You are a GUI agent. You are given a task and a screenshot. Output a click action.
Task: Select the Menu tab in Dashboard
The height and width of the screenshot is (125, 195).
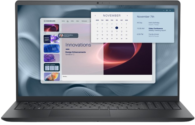click(78, 21)
